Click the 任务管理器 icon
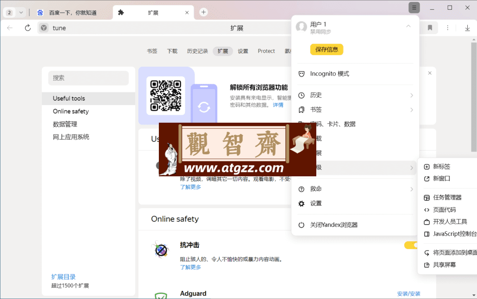This screenshot has height=299, width=477. [x=427, y=198]
